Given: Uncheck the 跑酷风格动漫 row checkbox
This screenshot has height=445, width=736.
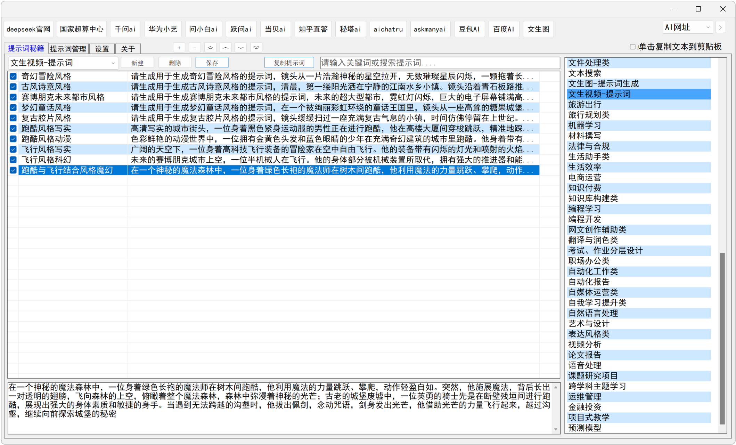Looking at the screenshot, I should [13, 139].
